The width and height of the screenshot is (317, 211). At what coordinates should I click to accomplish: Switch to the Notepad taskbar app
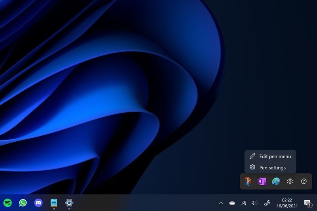click(x=54, y=203)
